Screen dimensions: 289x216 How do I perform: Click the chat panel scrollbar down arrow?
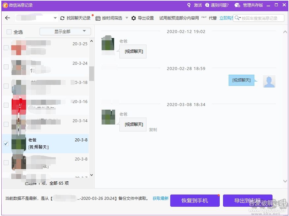pyautogui.click(x=285, y=181)
